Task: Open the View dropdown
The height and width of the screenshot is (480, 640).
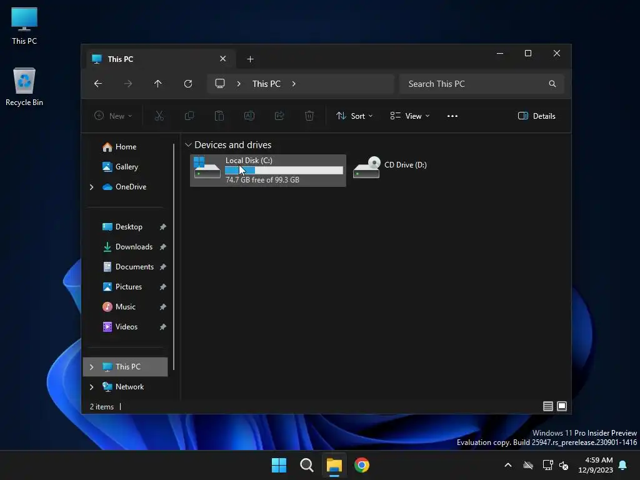Action: pos(409,116)
